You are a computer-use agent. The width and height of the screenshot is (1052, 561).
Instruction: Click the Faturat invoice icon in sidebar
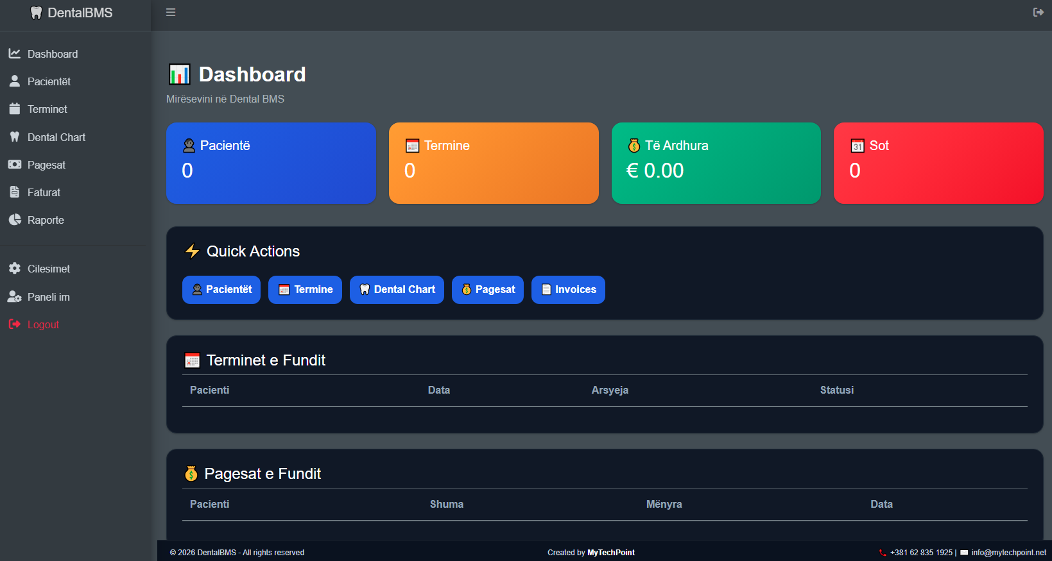pyautogui.click(x=15, y=192)
